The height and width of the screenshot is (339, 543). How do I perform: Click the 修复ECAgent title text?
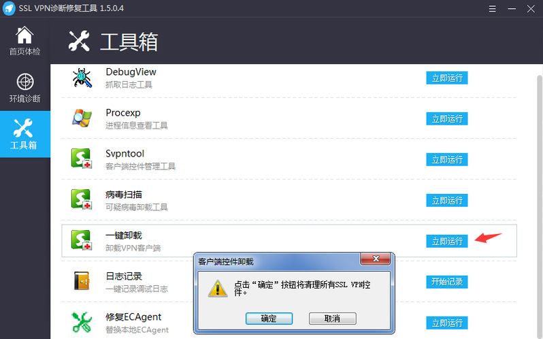[133, 317]
